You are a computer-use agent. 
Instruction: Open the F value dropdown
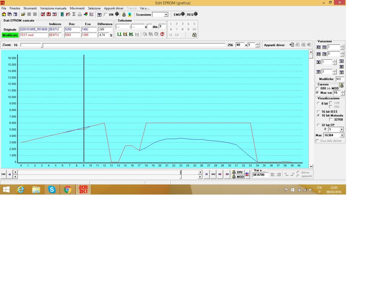click(341, 130)
